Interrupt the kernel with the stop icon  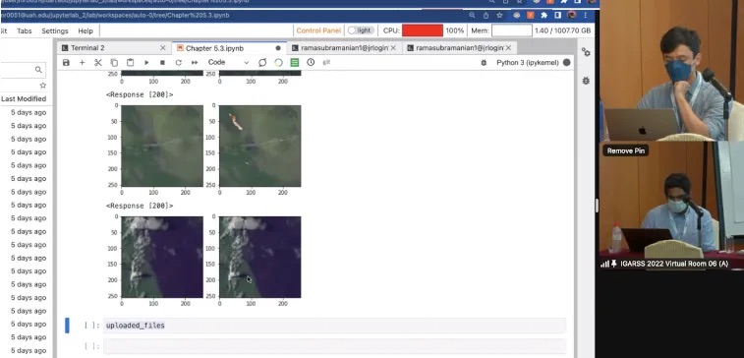coord(162,63)
